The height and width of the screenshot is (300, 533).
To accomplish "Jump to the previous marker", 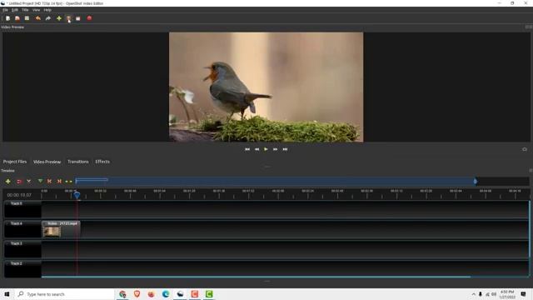I will [50, 182].
